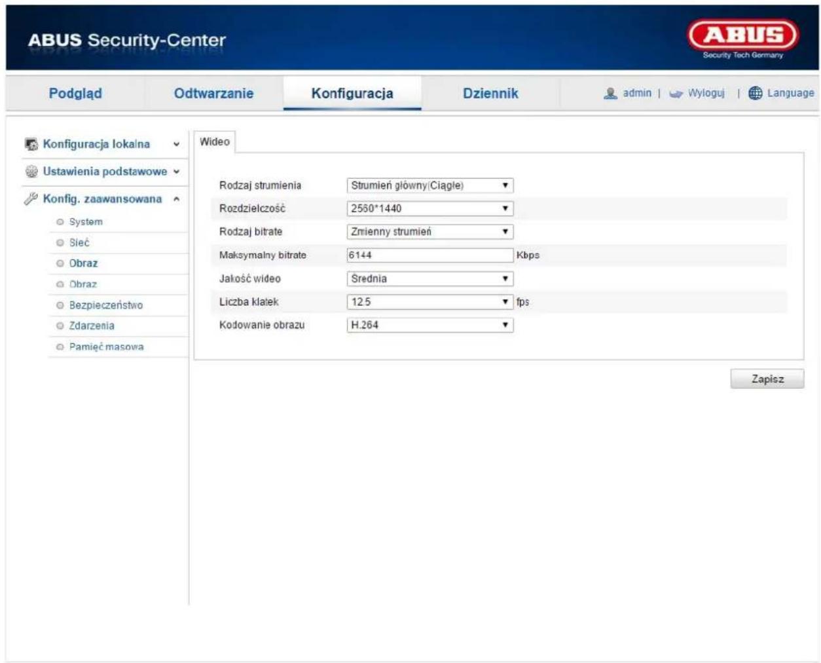Click the Wyloguj logout icon

coord(676,94)
